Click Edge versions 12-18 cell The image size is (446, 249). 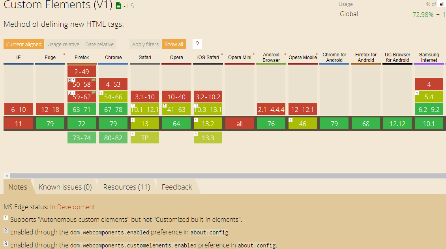[50, 109]
